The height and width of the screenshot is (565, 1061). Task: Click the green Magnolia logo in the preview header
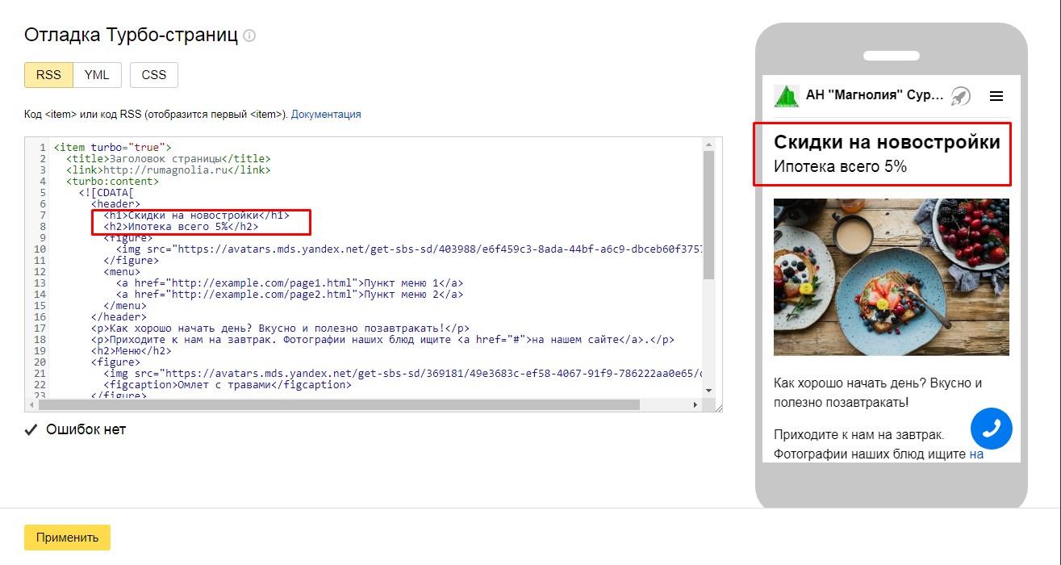(x=786, y=96)
